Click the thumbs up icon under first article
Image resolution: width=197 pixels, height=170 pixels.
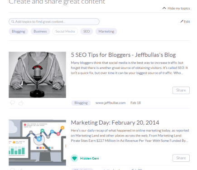tap(21, 103)
